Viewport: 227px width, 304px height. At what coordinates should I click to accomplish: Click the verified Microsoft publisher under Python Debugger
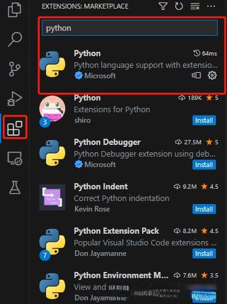point(95,165)
